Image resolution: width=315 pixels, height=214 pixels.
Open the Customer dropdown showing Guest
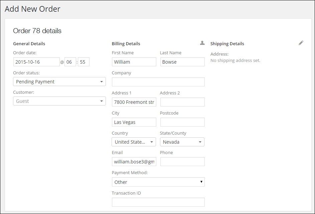(x=59, y=101)
